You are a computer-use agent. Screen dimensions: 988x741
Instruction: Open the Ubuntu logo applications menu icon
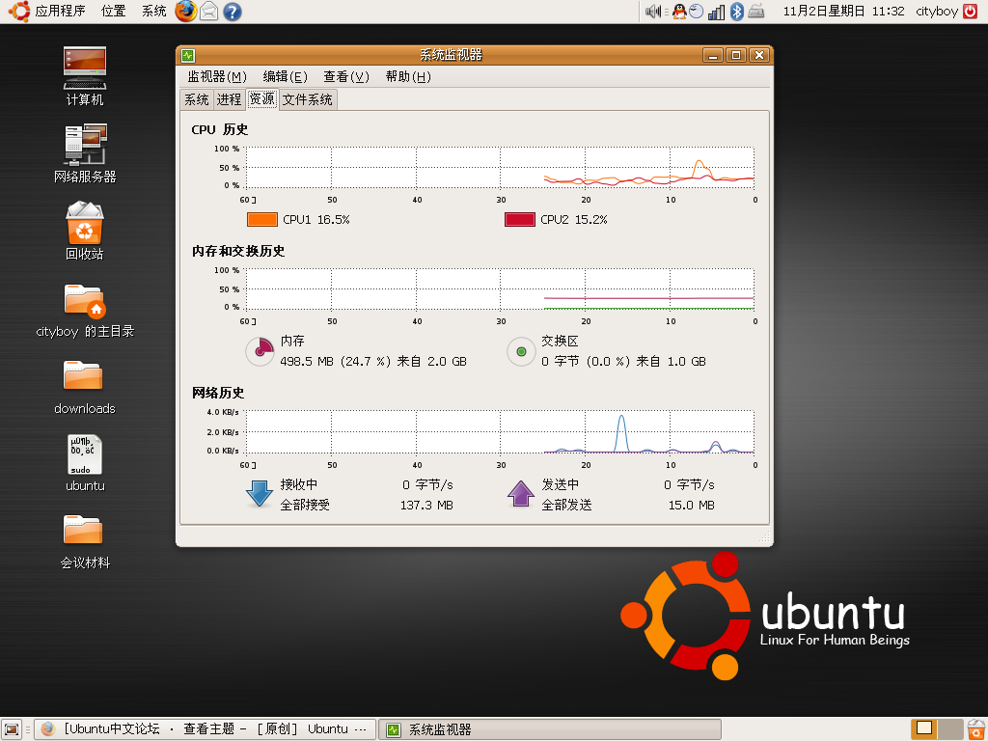(x=19, y=12)
